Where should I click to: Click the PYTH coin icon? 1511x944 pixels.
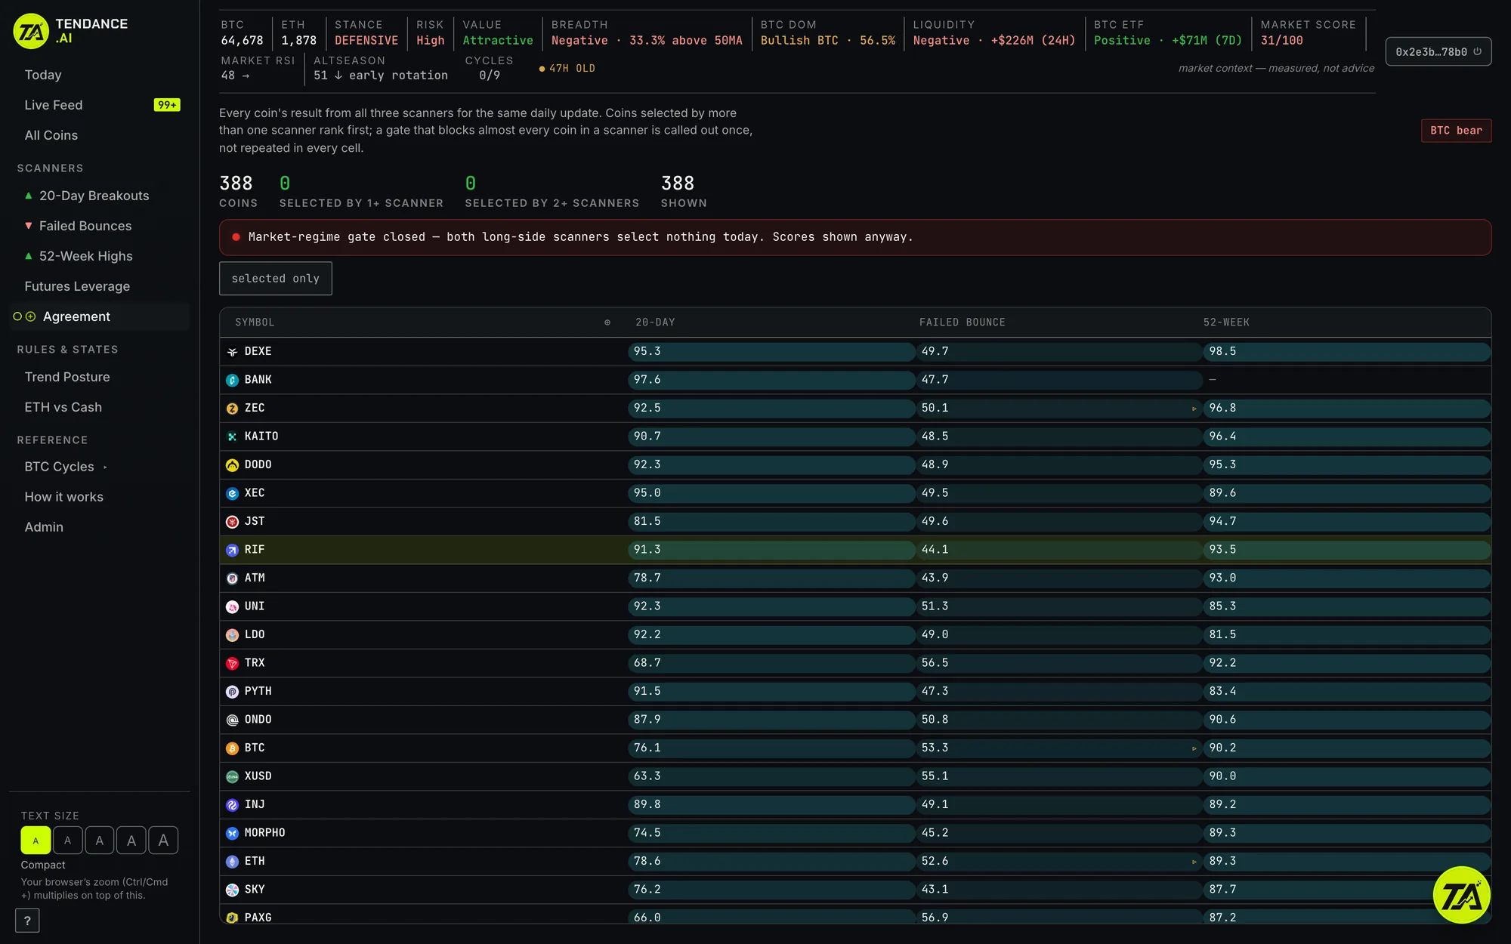[232, 692]
